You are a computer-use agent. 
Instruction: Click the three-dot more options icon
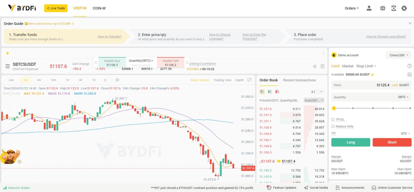tap(323, 53)
